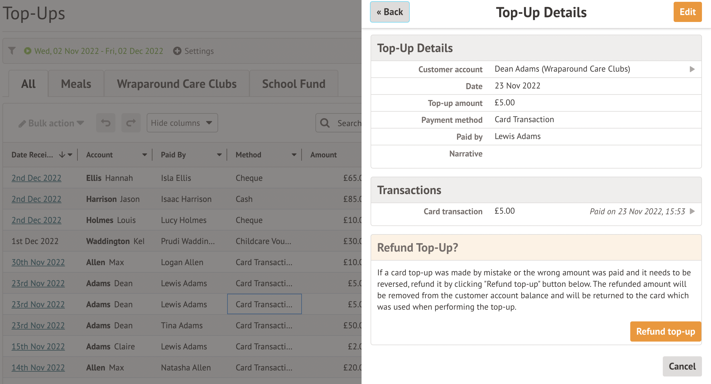Open customer account arrow for Dean Adams
Viewport: 711px width, 384px height.
click(x=692, y=69)
